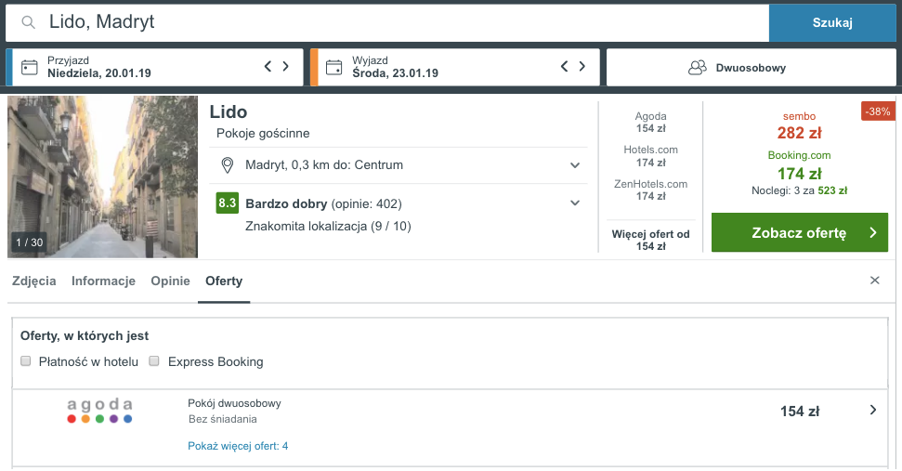This screenshot has width=902, height=471.
Task: Open Pokaż więcej ofert: 4 link
Action: coord(238,446)
